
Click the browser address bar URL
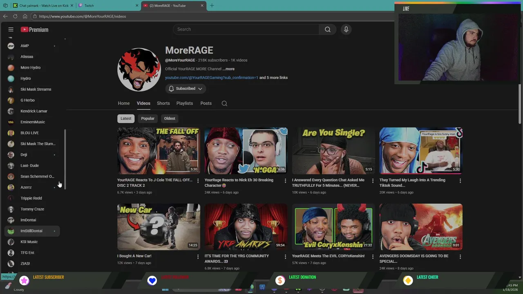point(83,16)
